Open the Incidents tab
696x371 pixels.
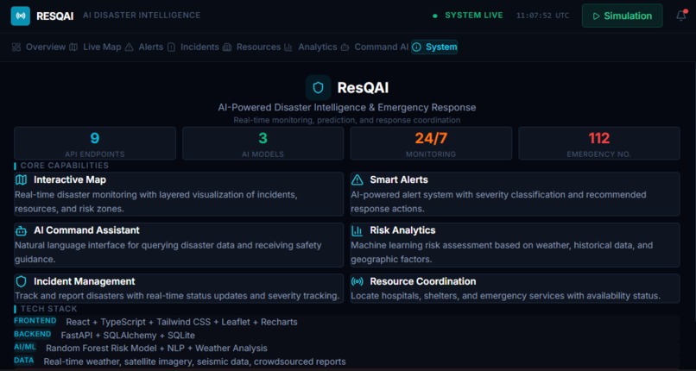[193, 47]
